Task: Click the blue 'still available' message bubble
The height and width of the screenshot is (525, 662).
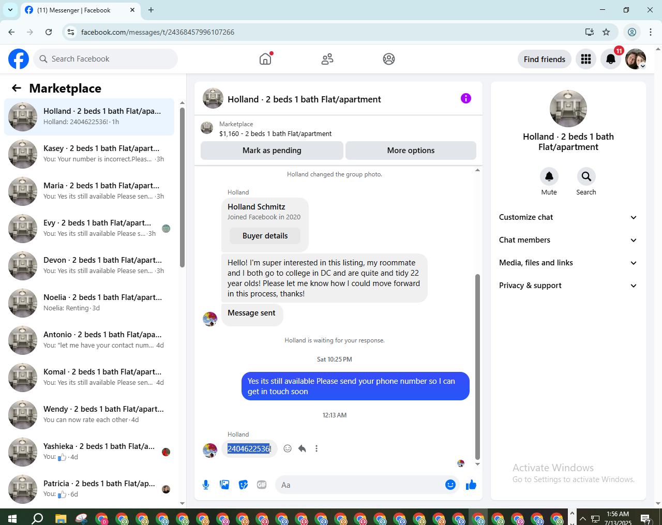Action: click(355, 386)
